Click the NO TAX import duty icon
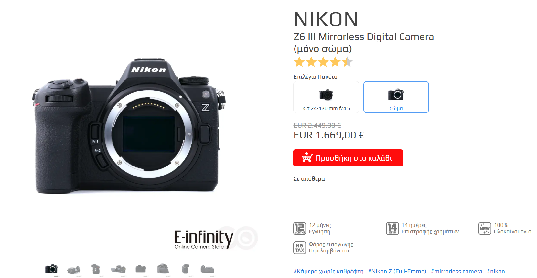 point(299,248)
